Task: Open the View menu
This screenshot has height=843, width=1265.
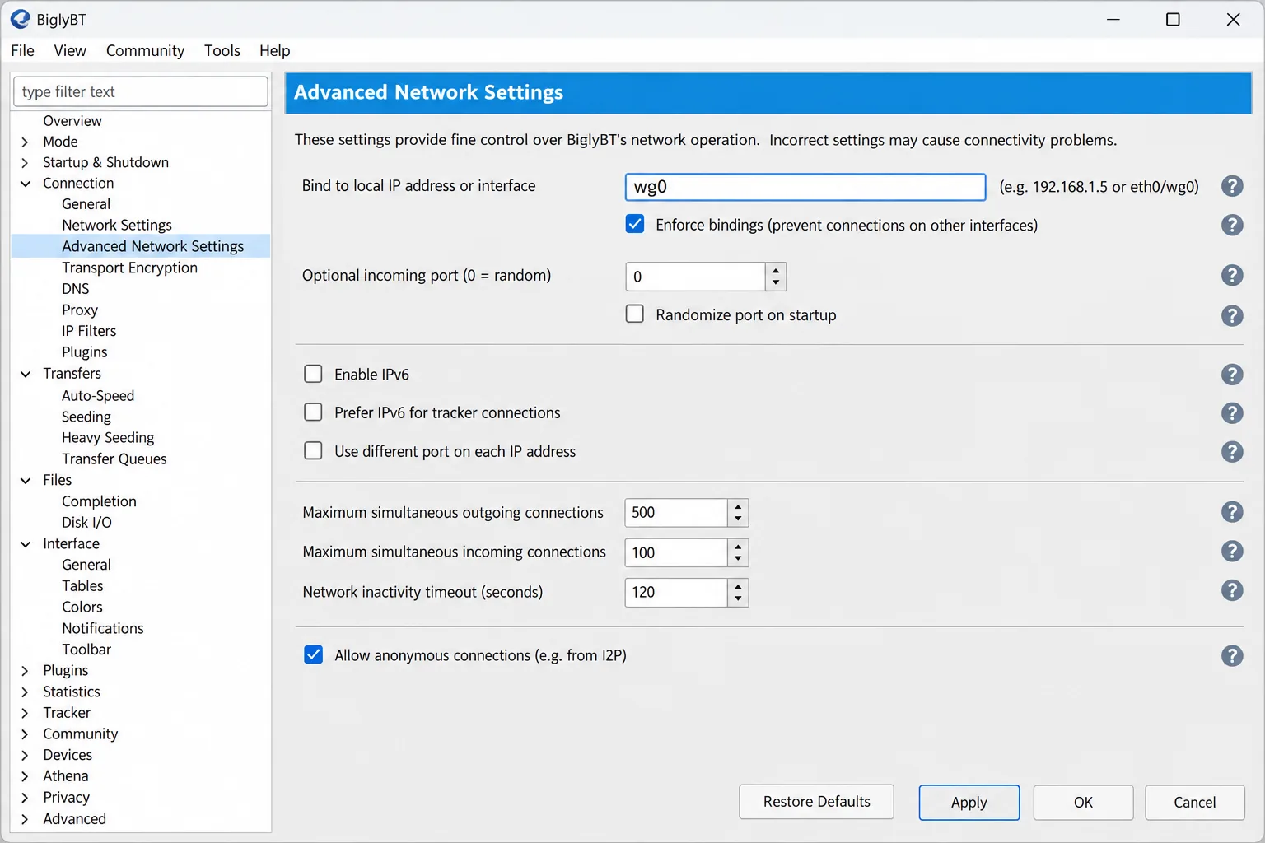Action: [x=70, y=50]
